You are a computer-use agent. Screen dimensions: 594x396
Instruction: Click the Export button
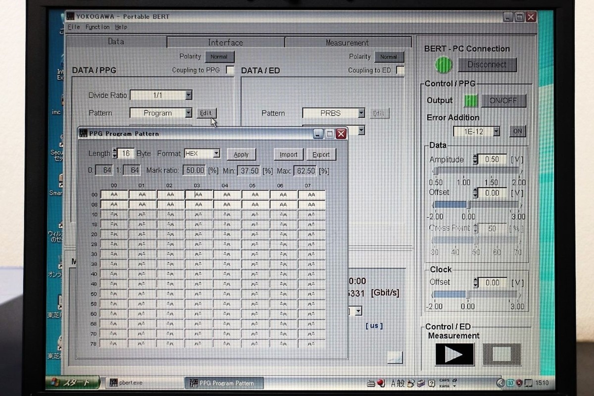321,154
